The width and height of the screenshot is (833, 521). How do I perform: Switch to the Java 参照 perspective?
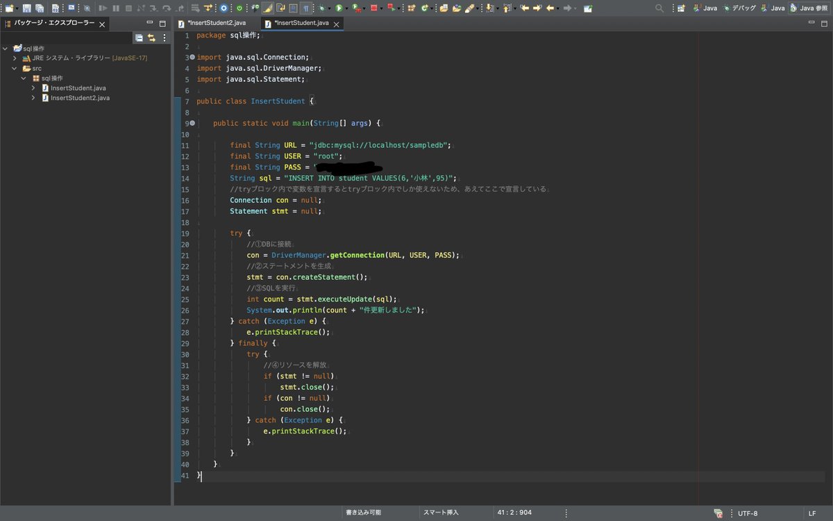(x=809, y=8)
